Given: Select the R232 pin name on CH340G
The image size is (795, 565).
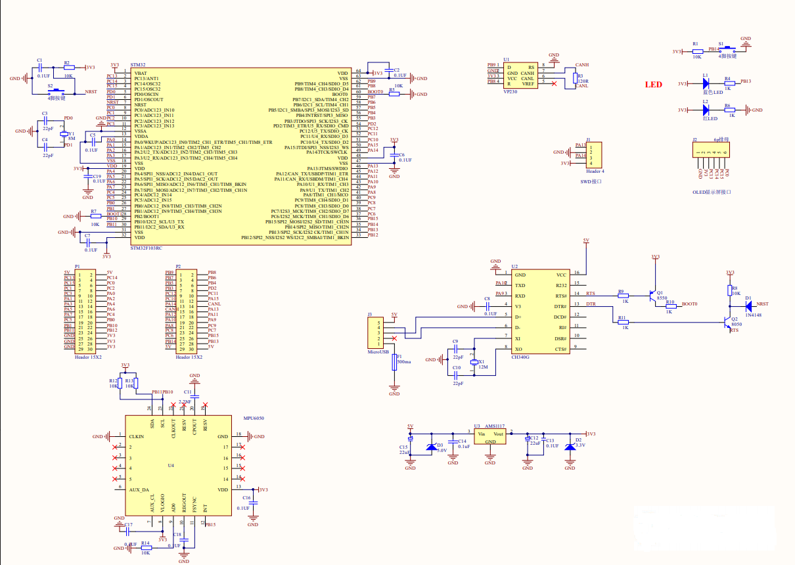Looking at the screenshot, I should click(560, 286).
